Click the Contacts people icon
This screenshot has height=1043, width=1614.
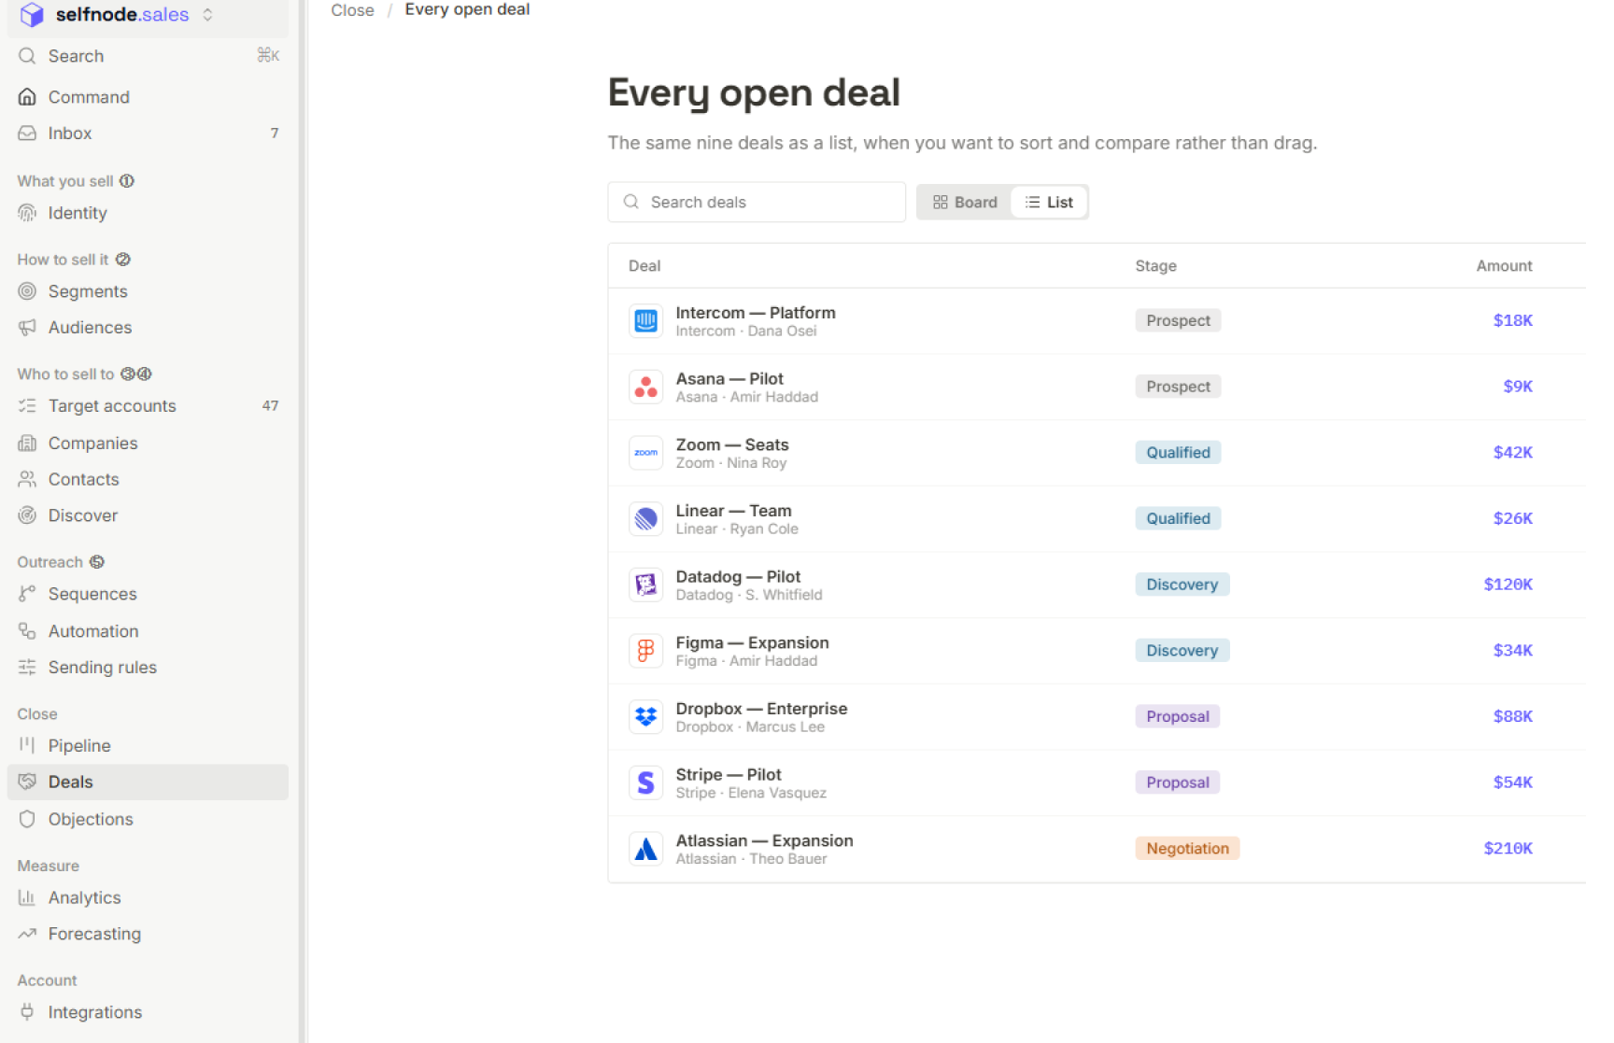[27, 479]
